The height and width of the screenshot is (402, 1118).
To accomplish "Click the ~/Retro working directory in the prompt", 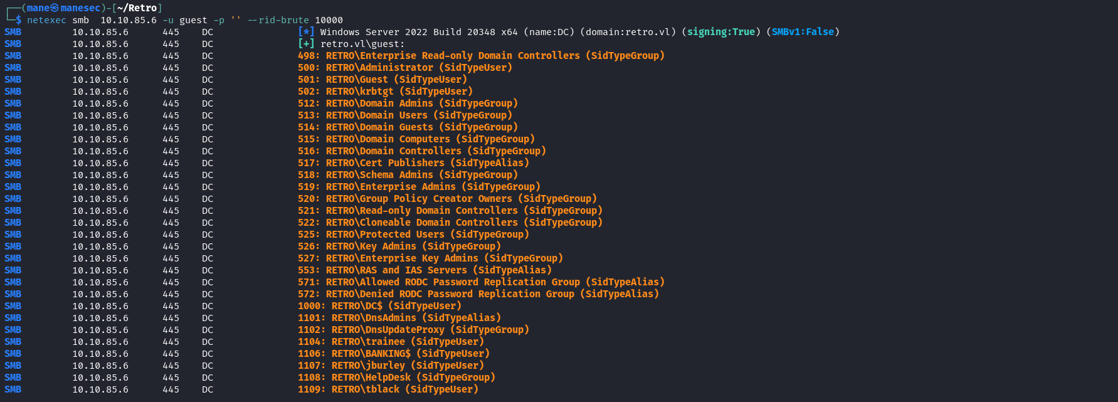I will (137, 8).
